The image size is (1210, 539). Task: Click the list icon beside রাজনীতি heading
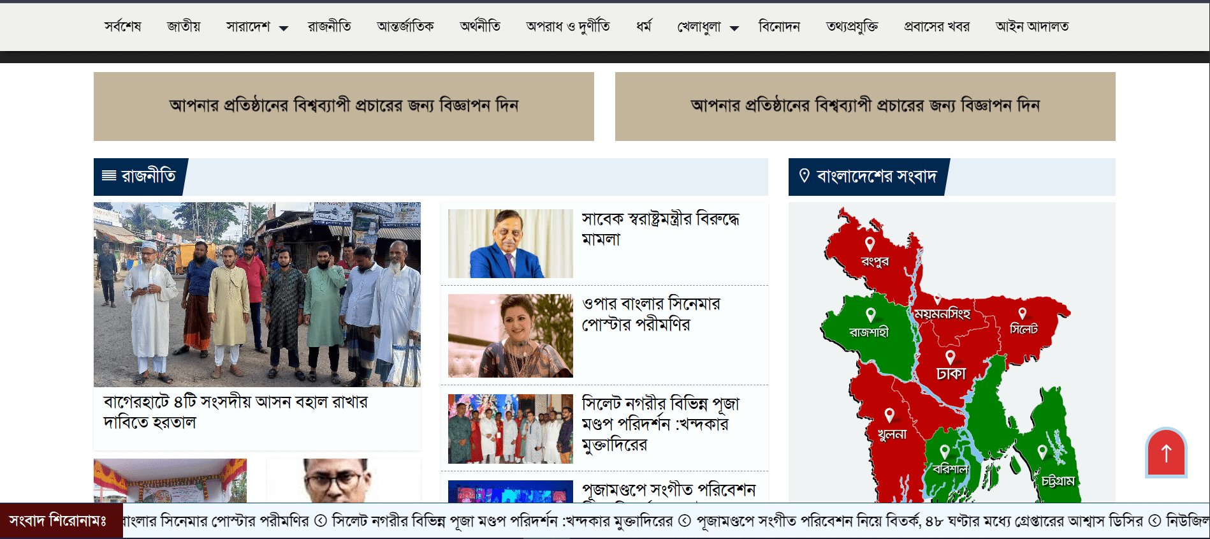(109, 175)
